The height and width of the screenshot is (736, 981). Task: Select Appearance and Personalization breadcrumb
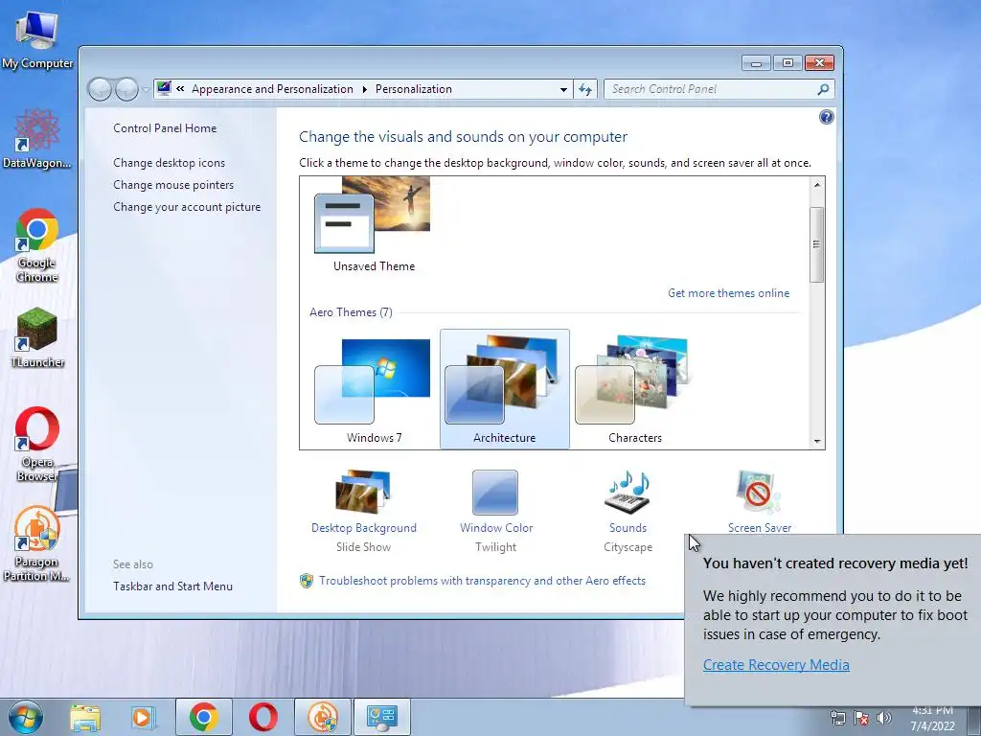(x=272, y=89)
